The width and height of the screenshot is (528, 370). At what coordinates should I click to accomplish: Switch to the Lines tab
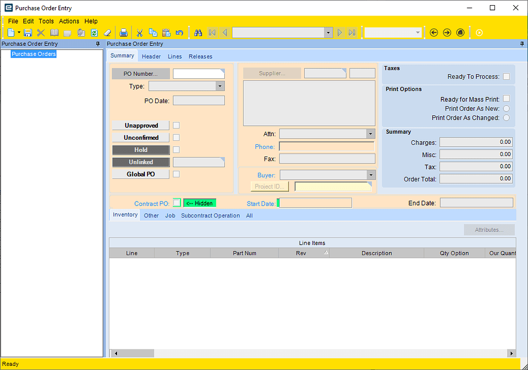point(174,56)
